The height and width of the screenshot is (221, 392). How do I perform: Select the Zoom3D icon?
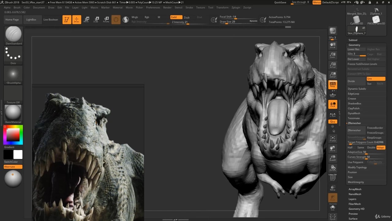tap(333, 158)
